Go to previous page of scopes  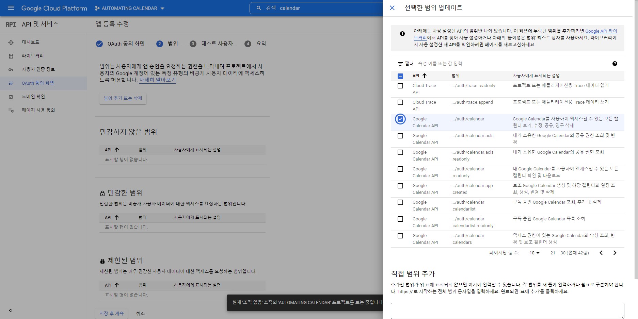coord(601,253)
